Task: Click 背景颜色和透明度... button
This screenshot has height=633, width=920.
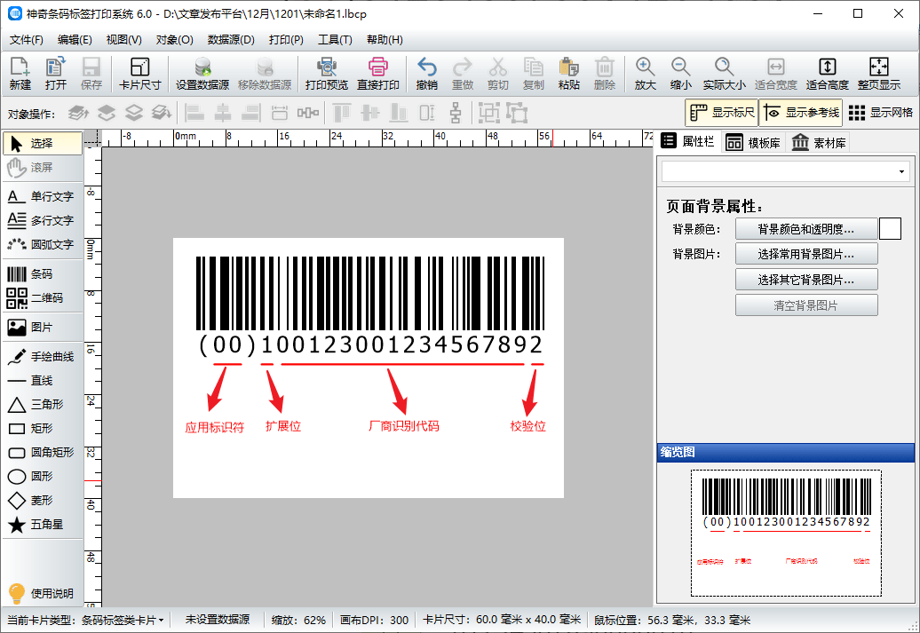Action: point(805,229)
